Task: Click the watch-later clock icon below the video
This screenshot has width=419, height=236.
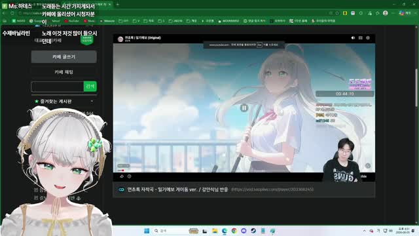Action: click(x=130, y=176)
